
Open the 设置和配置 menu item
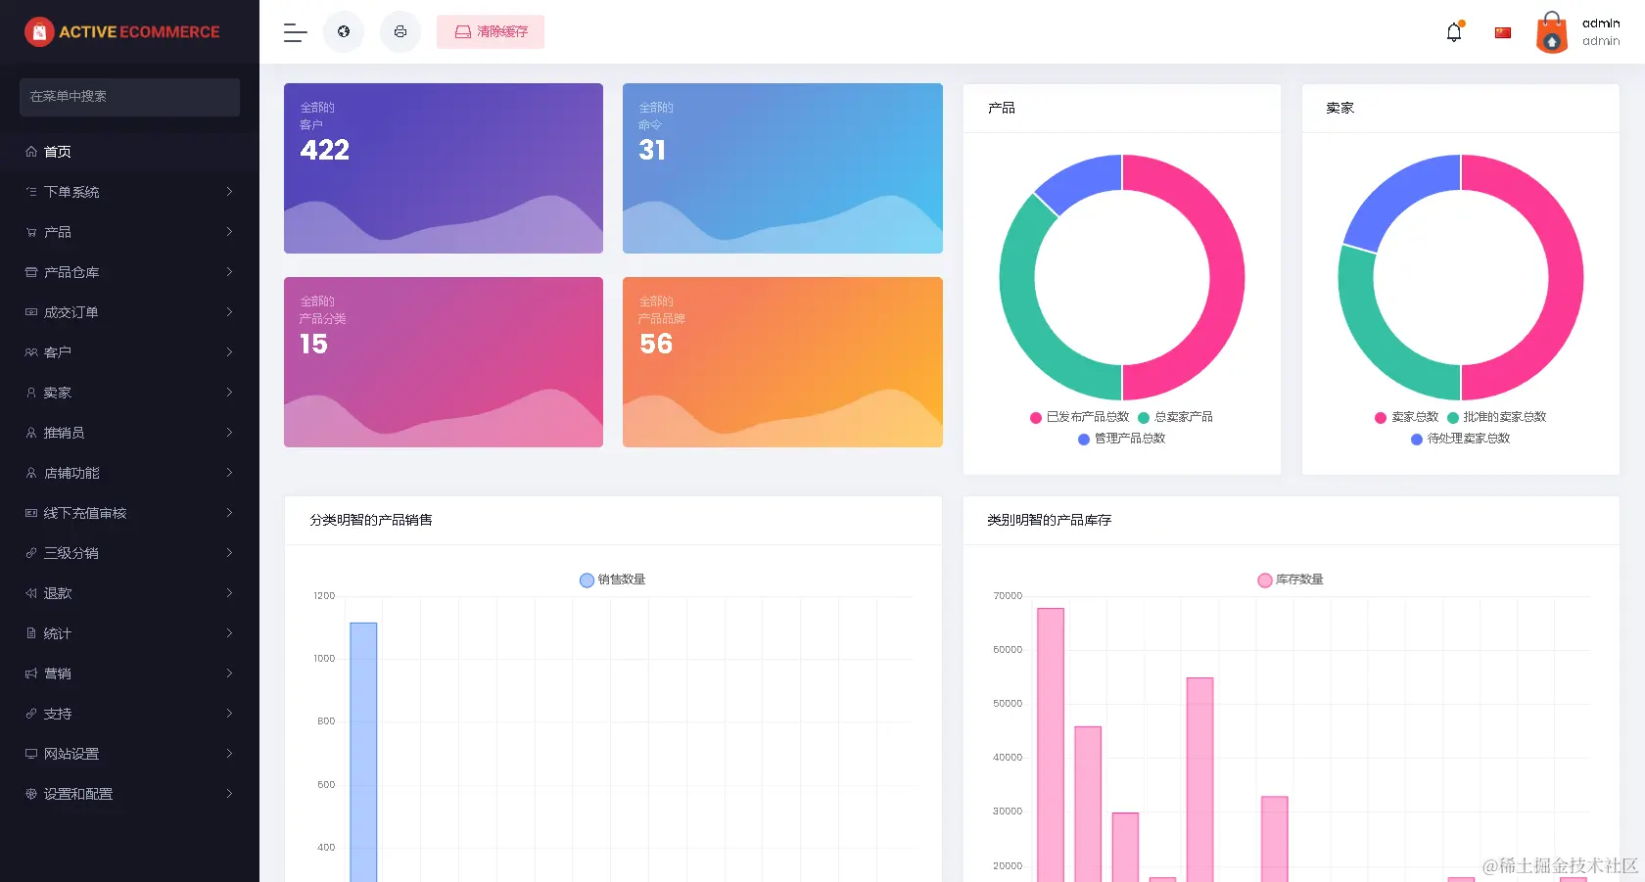(x=129, y=794)
